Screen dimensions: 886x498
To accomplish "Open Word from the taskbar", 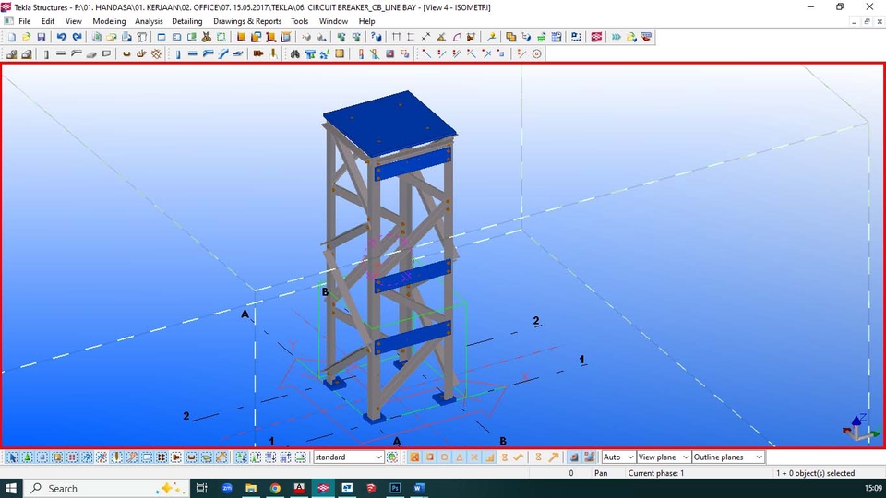I will 419,489.
